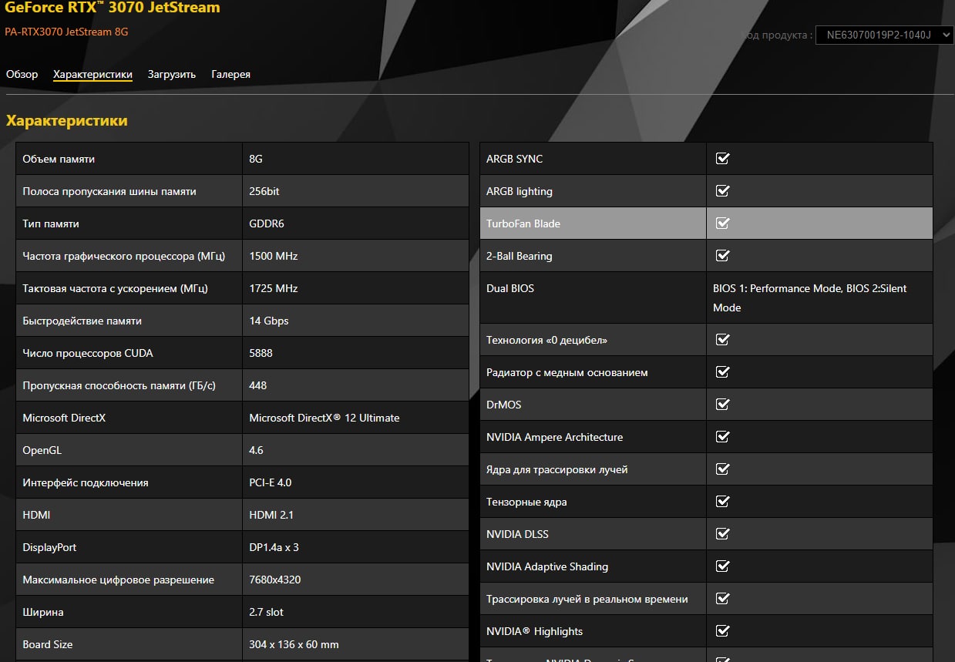Click the TurboFan Blade checkmark
The width and height of the screenshot is (955, 662).
tap(722, 223)
